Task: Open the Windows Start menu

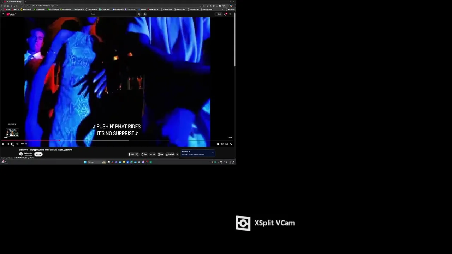Action: tap(85, 162)
